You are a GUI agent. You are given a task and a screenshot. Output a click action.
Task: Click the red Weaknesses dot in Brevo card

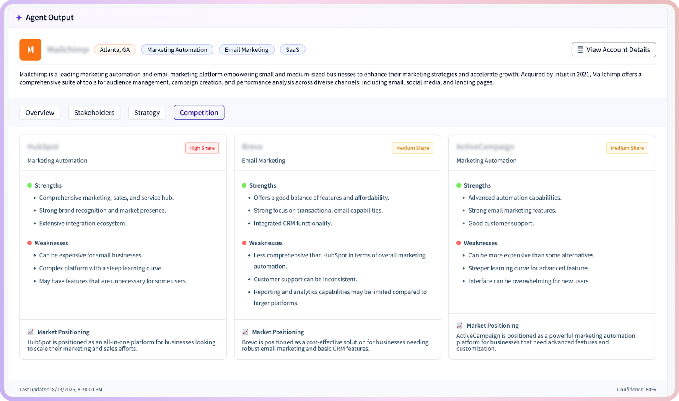[244, 243]
